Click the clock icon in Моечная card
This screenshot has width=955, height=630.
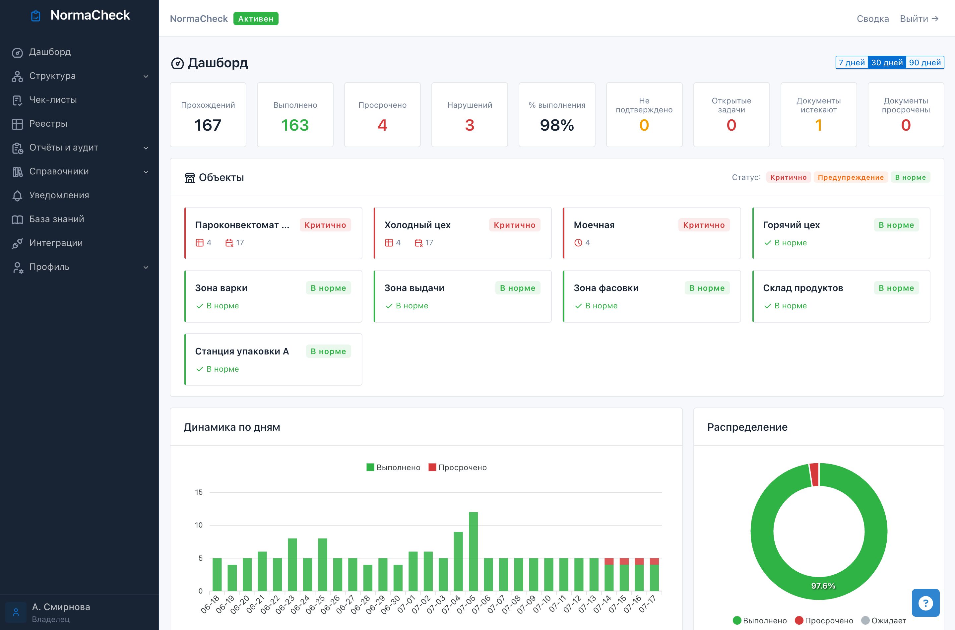(x=578, y=243)
